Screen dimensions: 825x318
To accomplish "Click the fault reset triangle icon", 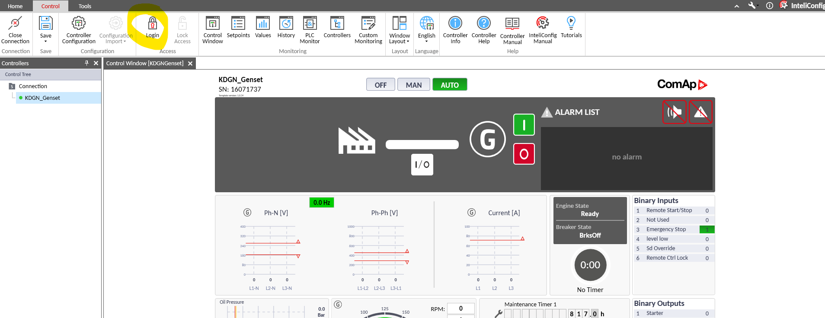I will pos(700,112).
